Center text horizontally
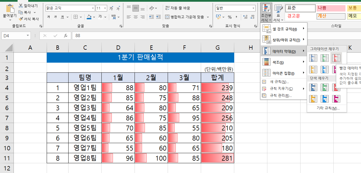 (136, 17)
